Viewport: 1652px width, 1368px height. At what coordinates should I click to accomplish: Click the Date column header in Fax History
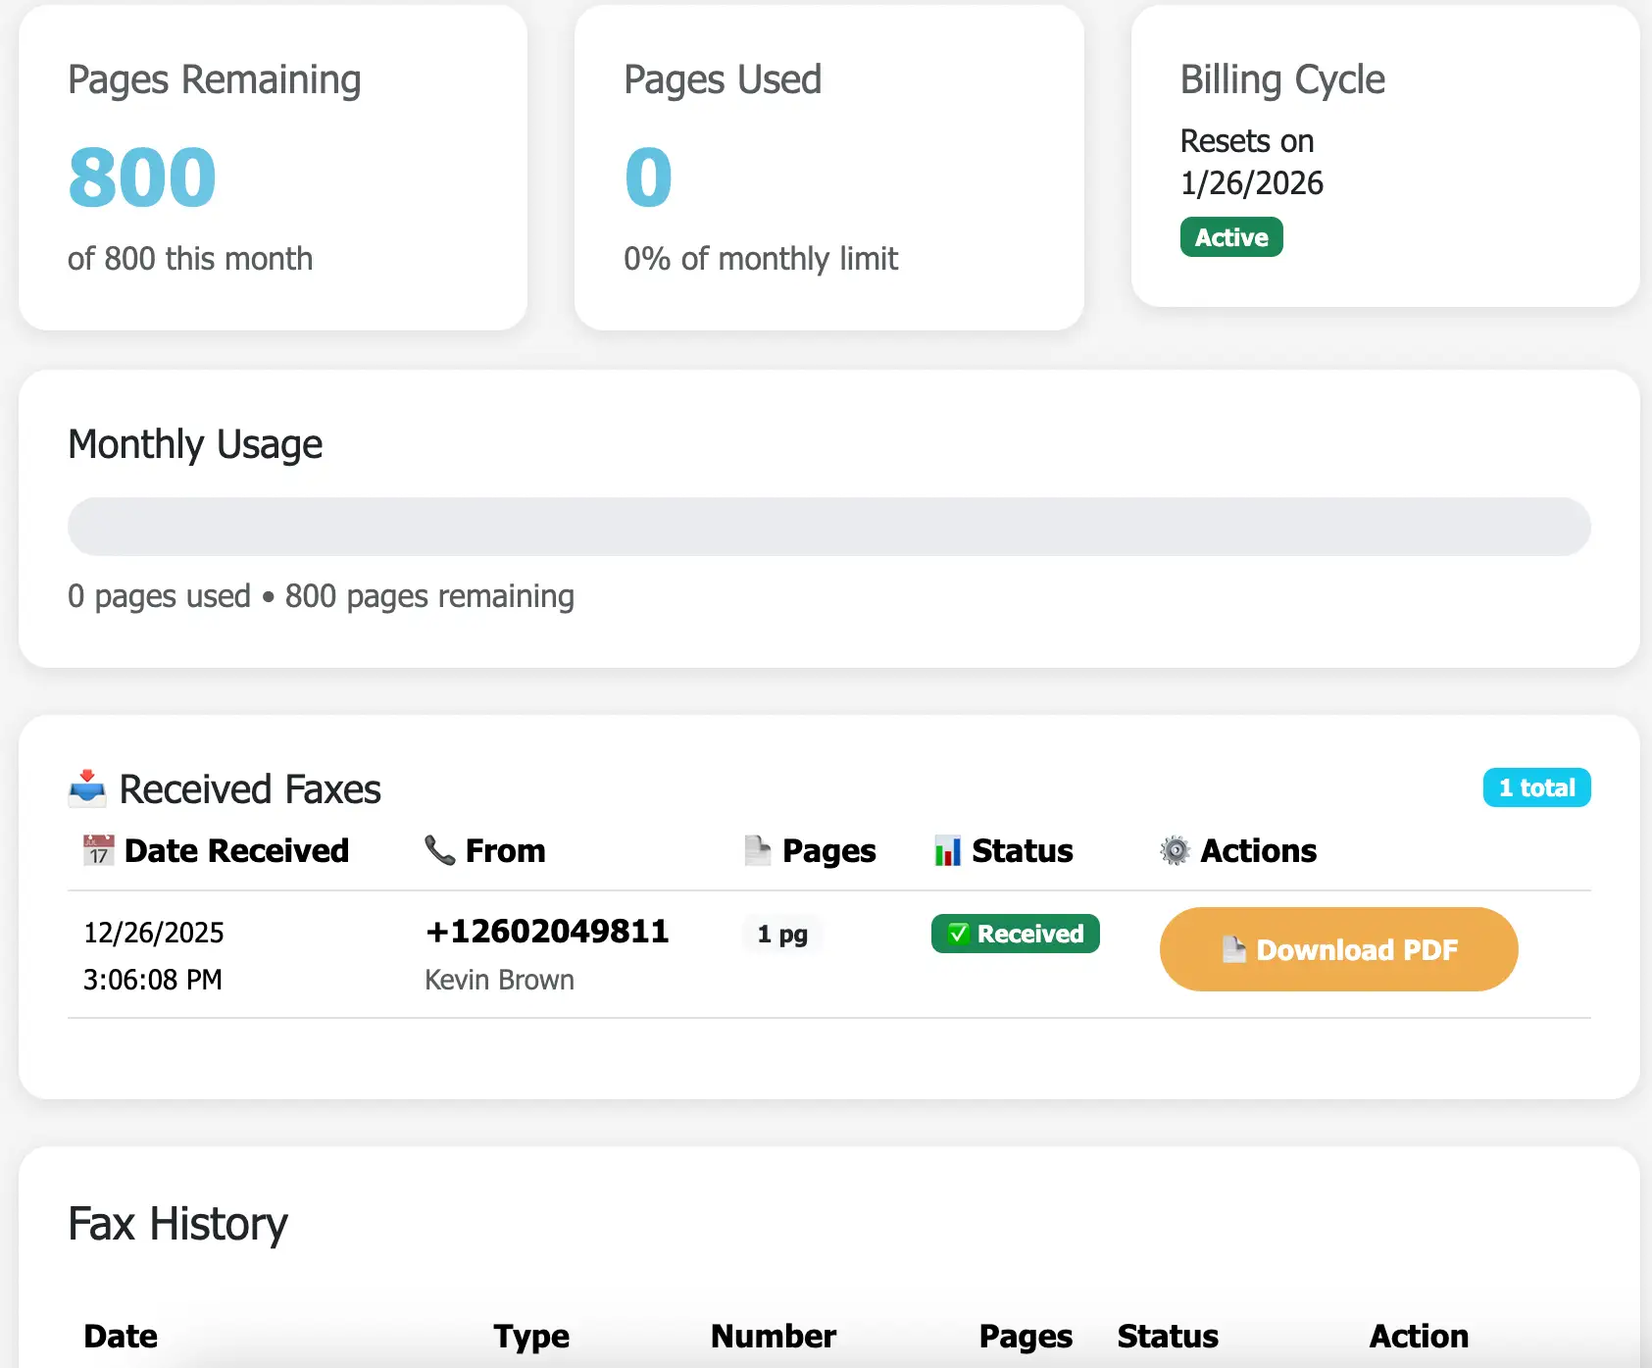coord(121,1336)
